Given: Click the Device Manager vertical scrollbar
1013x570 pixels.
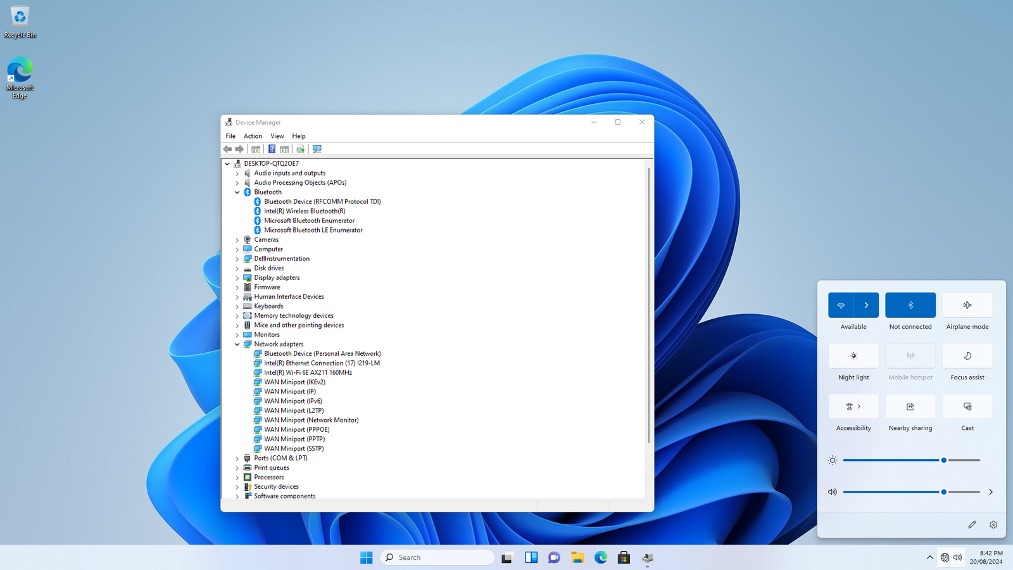Looking at the screenshot, I should (x=649, y=305).
